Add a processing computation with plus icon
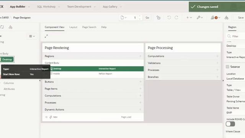The image size is (245, 138). click(217, 56)
